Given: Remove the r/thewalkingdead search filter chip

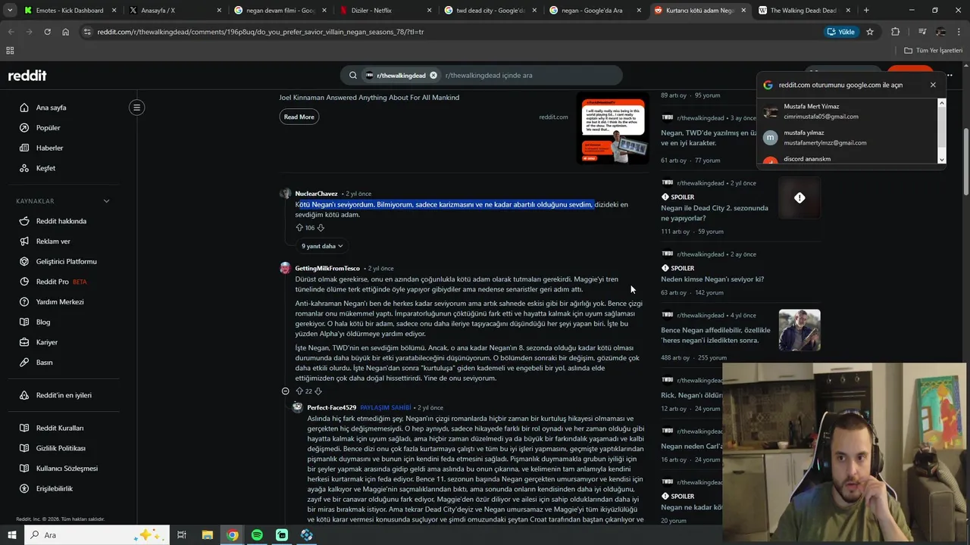Looking at the screenshot, I should click(433, 76).
